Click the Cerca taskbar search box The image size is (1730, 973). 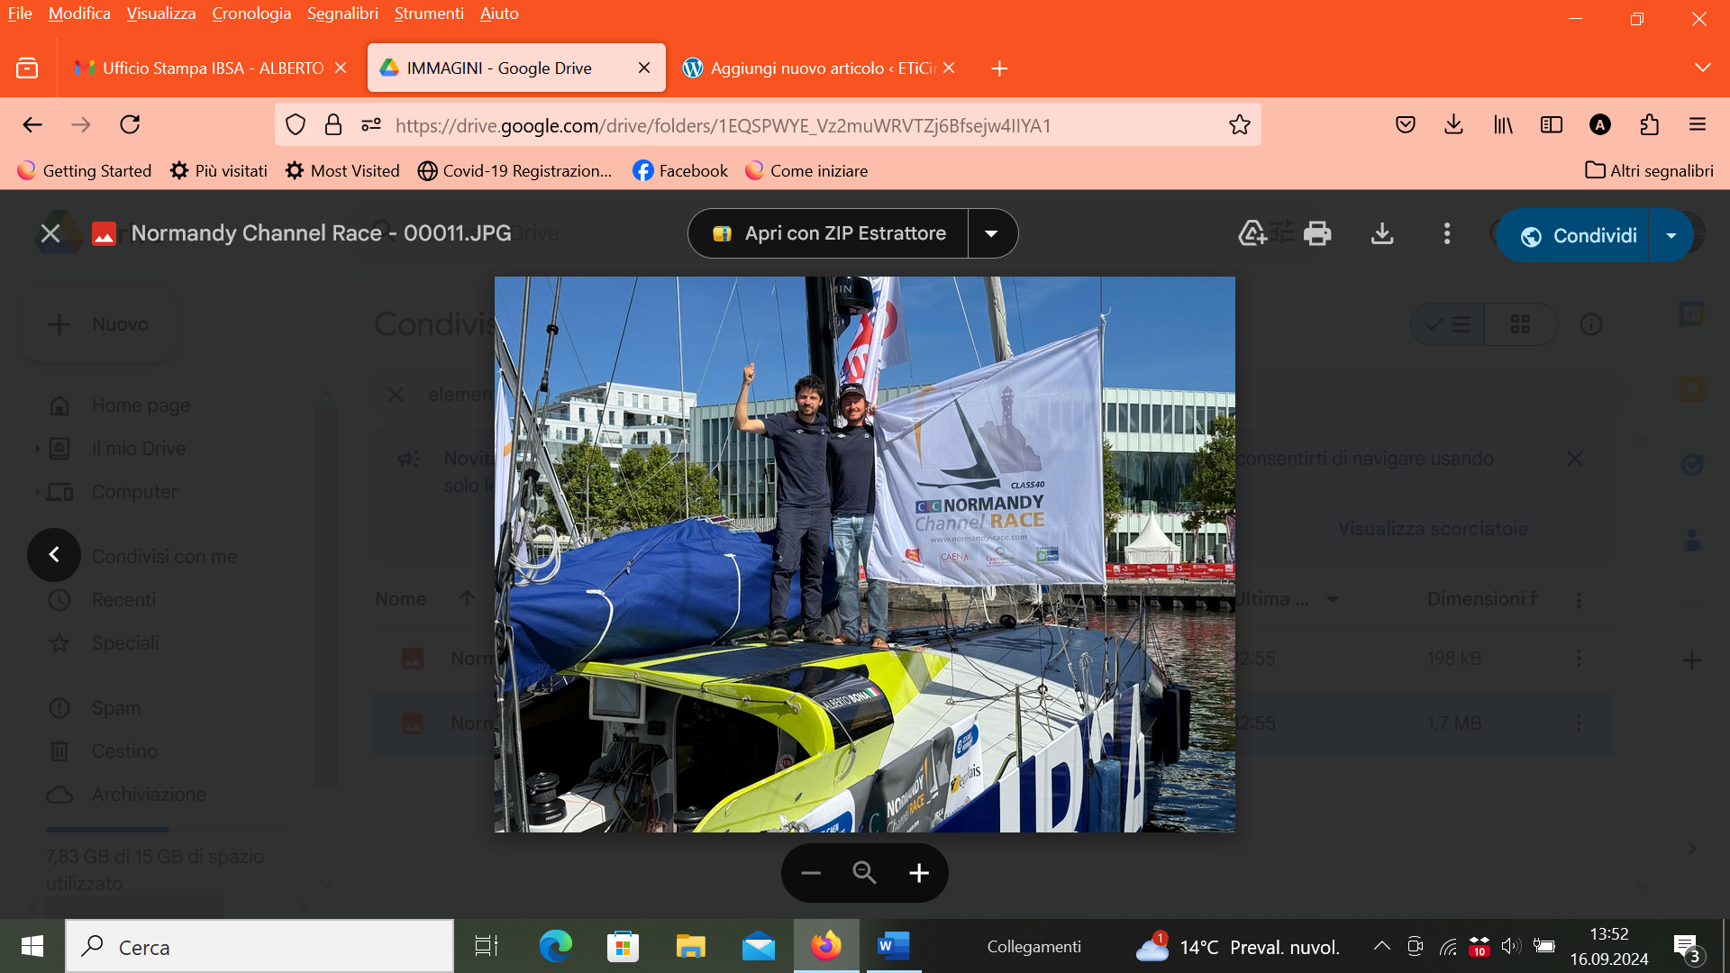click(x=259, y=946)
